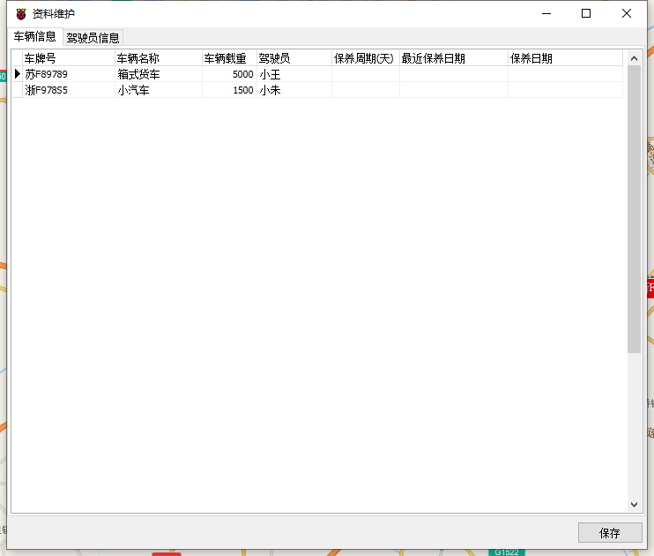This screenshot has width=654, height=556.
Task: Click the row selector arrow for 苏F89789
Action: pyautogui.click(x=17, y=74)
